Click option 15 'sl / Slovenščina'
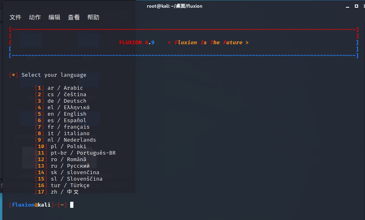Screen dimensions: 365x220 pos(69,179)
